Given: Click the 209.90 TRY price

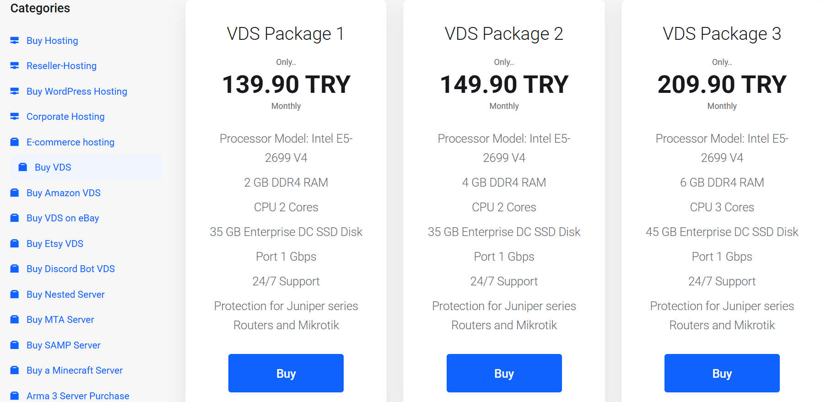Looking at the screenshot, I should point(722,85).
